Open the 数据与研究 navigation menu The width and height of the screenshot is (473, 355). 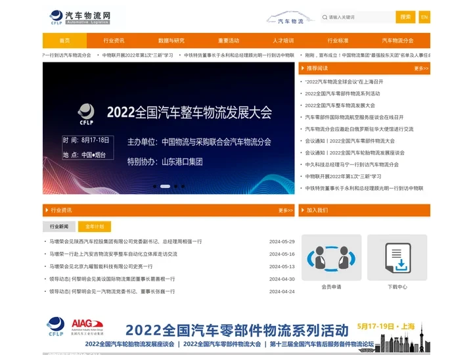point(171,41)
